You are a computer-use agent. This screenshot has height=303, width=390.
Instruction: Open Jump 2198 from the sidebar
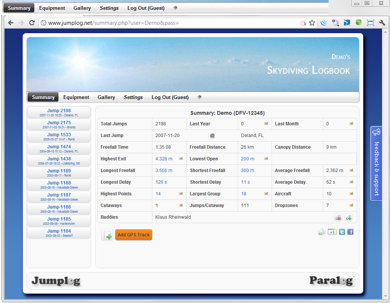[x=58, y=113]
